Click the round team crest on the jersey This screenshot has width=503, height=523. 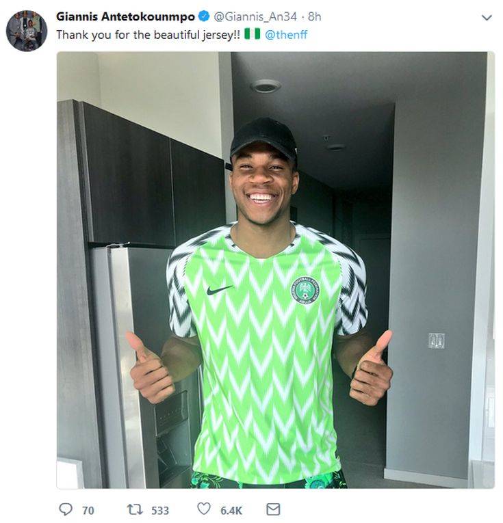tap(303, 289)
